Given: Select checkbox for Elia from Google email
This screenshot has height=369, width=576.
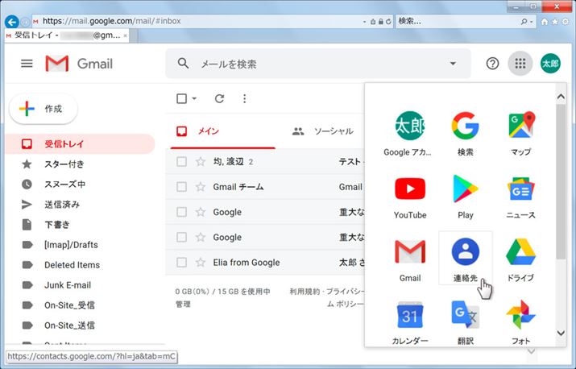Looking at the screenshot, I should tap(181, 263).
